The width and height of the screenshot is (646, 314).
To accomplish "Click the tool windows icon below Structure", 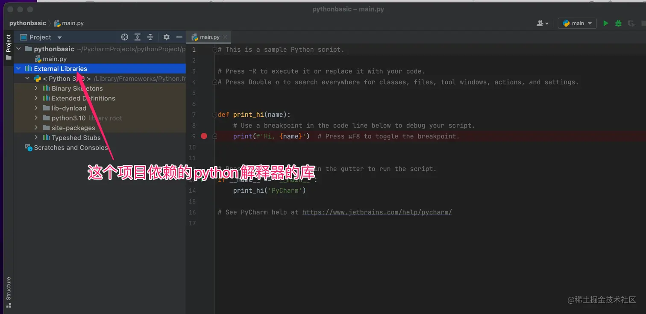I will pos(9,305).
